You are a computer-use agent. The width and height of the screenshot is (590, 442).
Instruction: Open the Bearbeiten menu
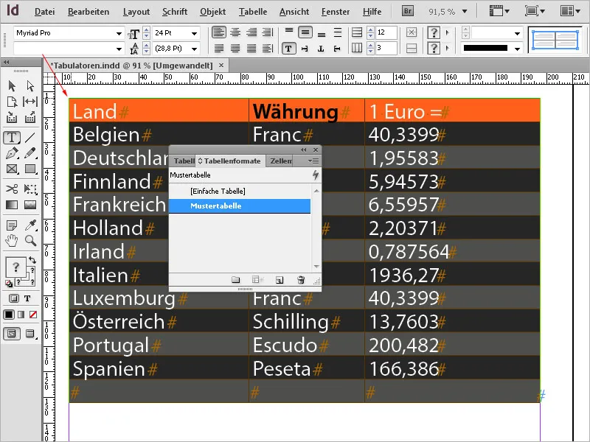[88, 12]
